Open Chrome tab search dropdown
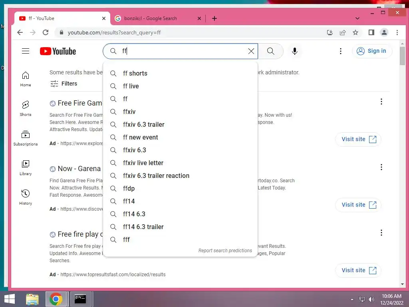Viewport: 409px width, 307px height. click(357, 18)
